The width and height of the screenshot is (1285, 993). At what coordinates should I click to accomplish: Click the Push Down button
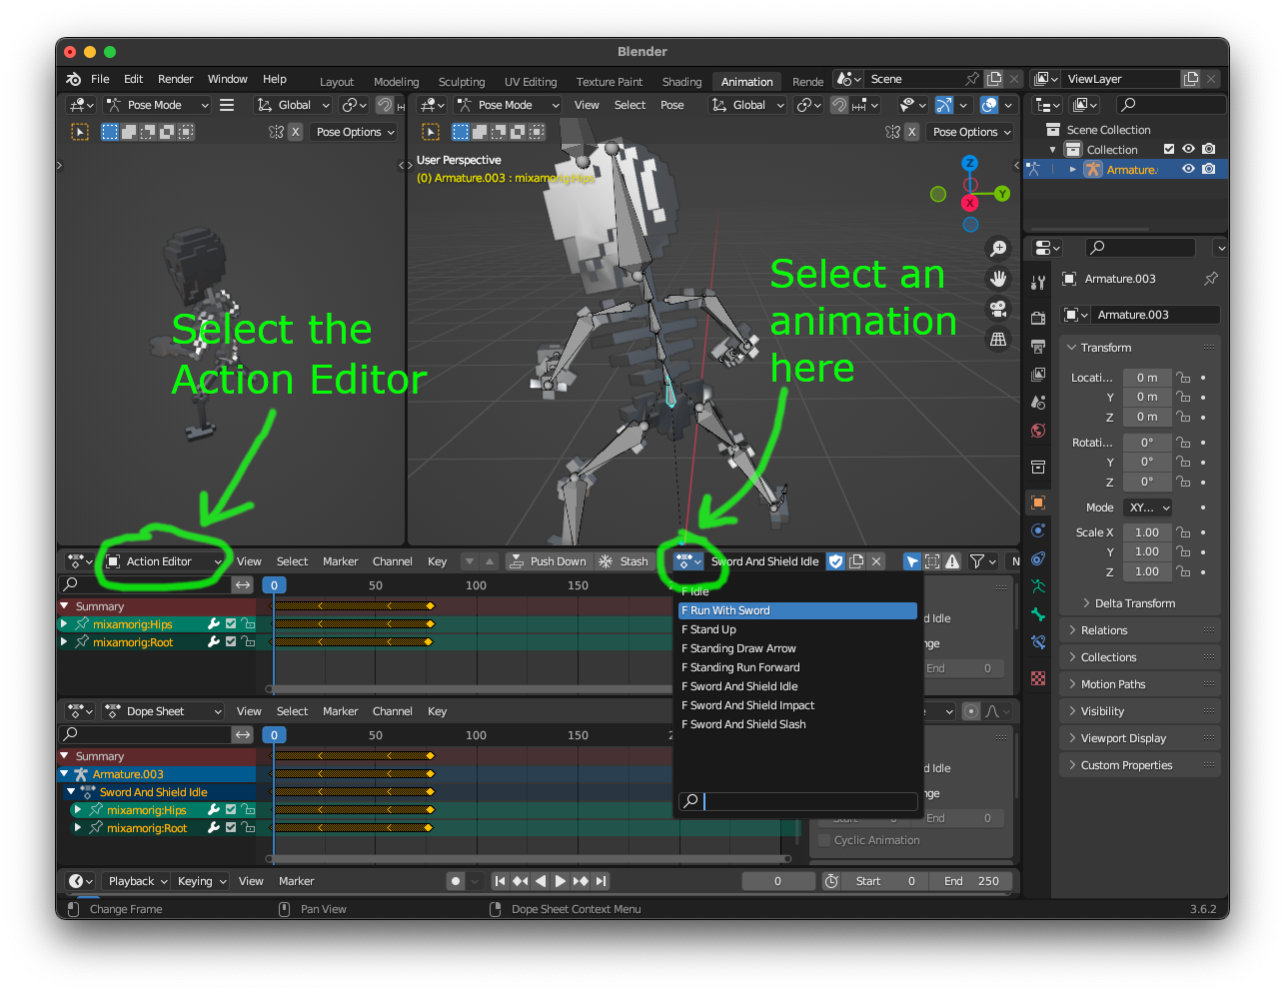(549, 561)
